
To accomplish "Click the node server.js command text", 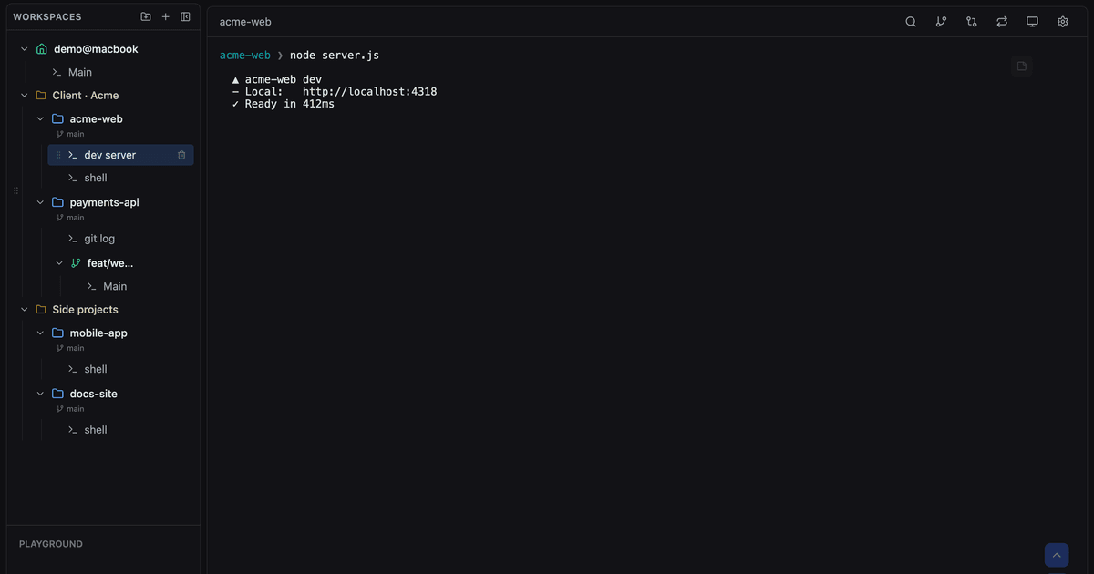I will click(335, 56).
